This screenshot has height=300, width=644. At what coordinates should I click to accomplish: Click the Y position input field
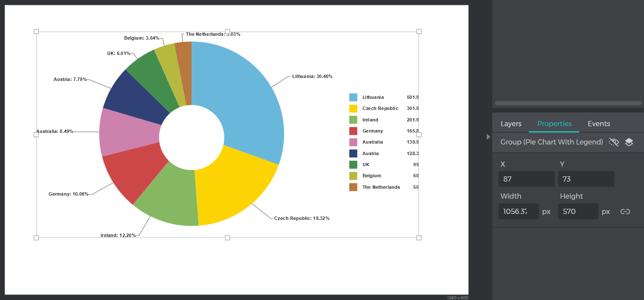tap(586, 179)
